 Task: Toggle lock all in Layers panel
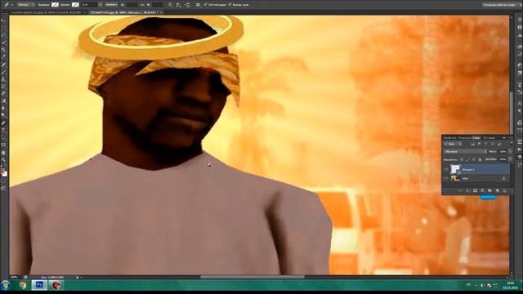[x=480, y=160]
